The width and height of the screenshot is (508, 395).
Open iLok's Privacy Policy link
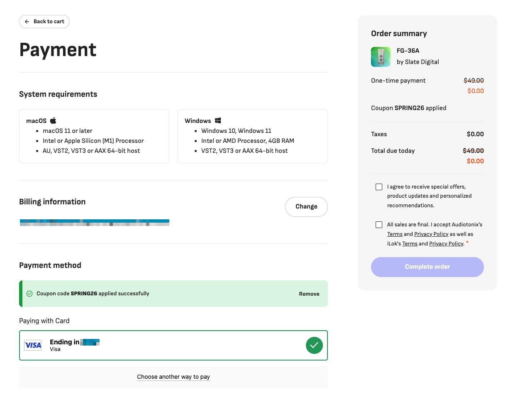point(446,244)
